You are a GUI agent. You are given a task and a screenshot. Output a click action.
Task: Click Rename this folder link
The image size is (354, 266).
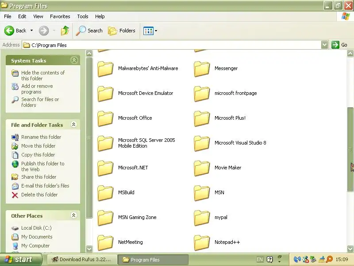(x=41, y=137)
